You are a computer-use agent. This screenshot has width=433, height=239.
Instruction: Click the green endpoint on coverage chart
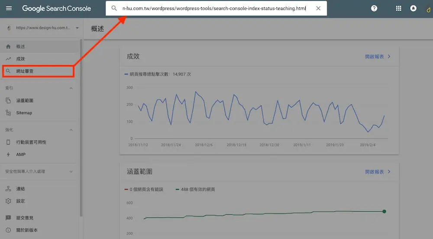(x=384, y=211)
